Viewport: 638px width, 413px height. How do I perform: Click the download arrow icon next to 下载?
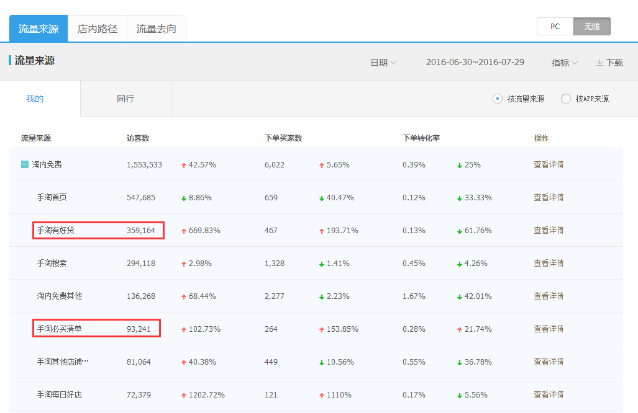click(599, 63)
